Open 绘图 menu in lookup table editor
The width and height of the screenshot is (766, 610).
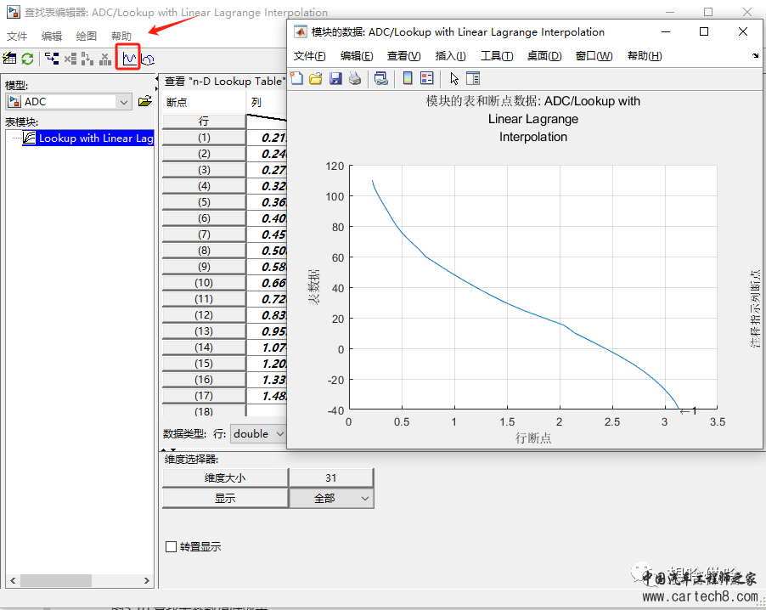click(87, 37)
